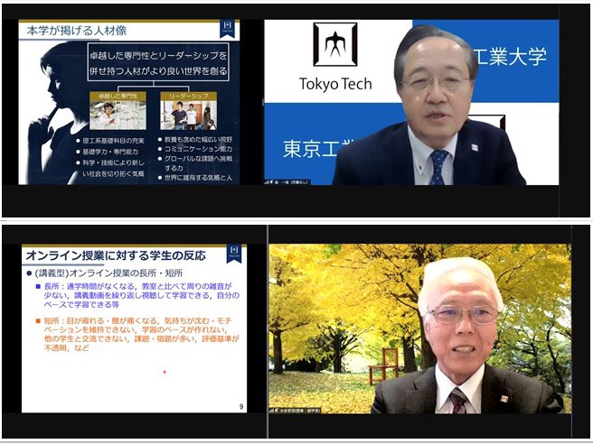Click the Tokyo Tech wordmark text
This screenshot has height=444, width=593.
335,84
